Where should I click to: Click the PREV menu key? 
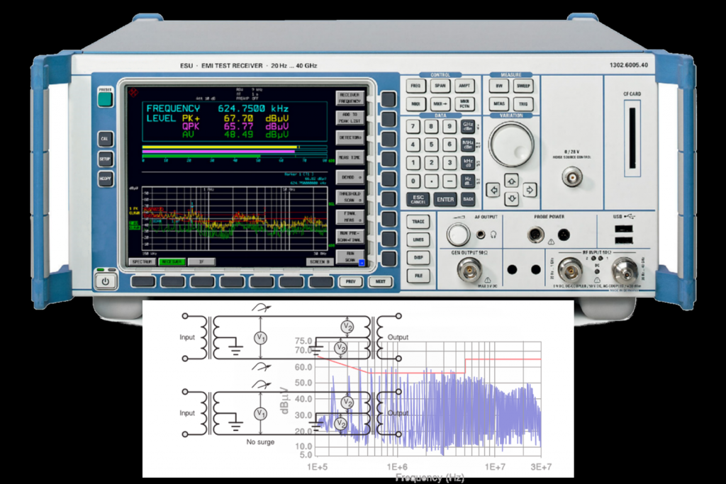[350, 281]
